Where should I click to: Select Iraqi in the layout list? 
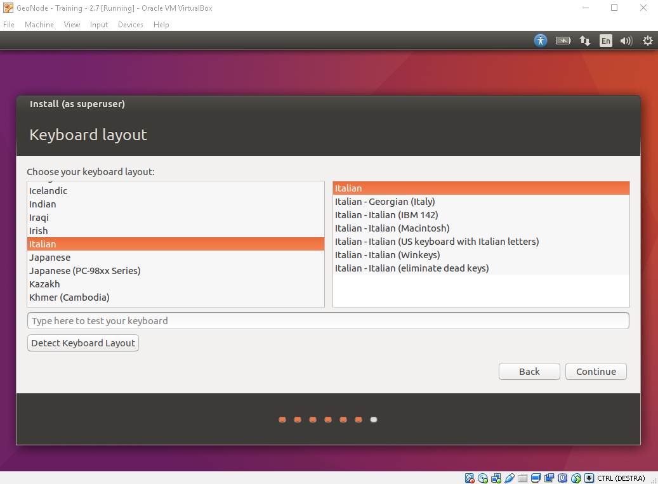(x=176, y=218)
